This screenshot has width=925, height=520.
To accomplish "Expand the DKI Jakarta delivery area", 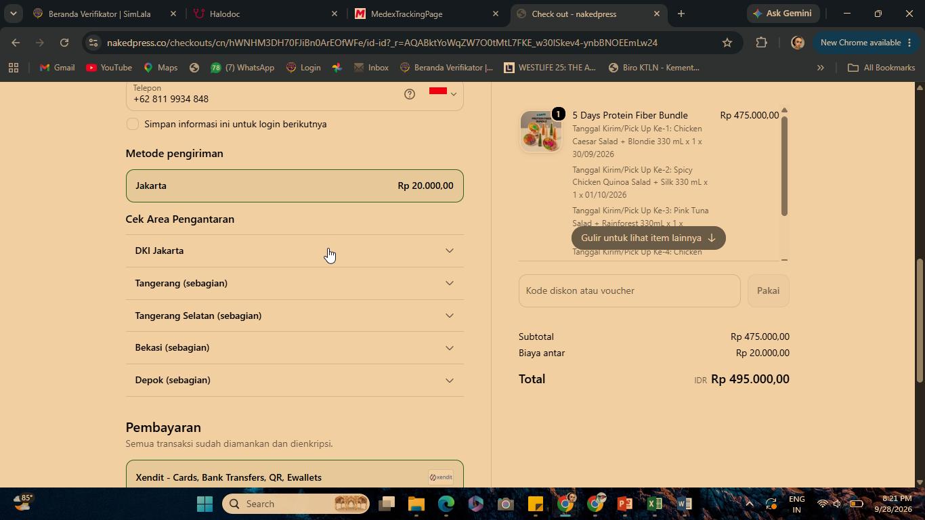I will [295, 251].
